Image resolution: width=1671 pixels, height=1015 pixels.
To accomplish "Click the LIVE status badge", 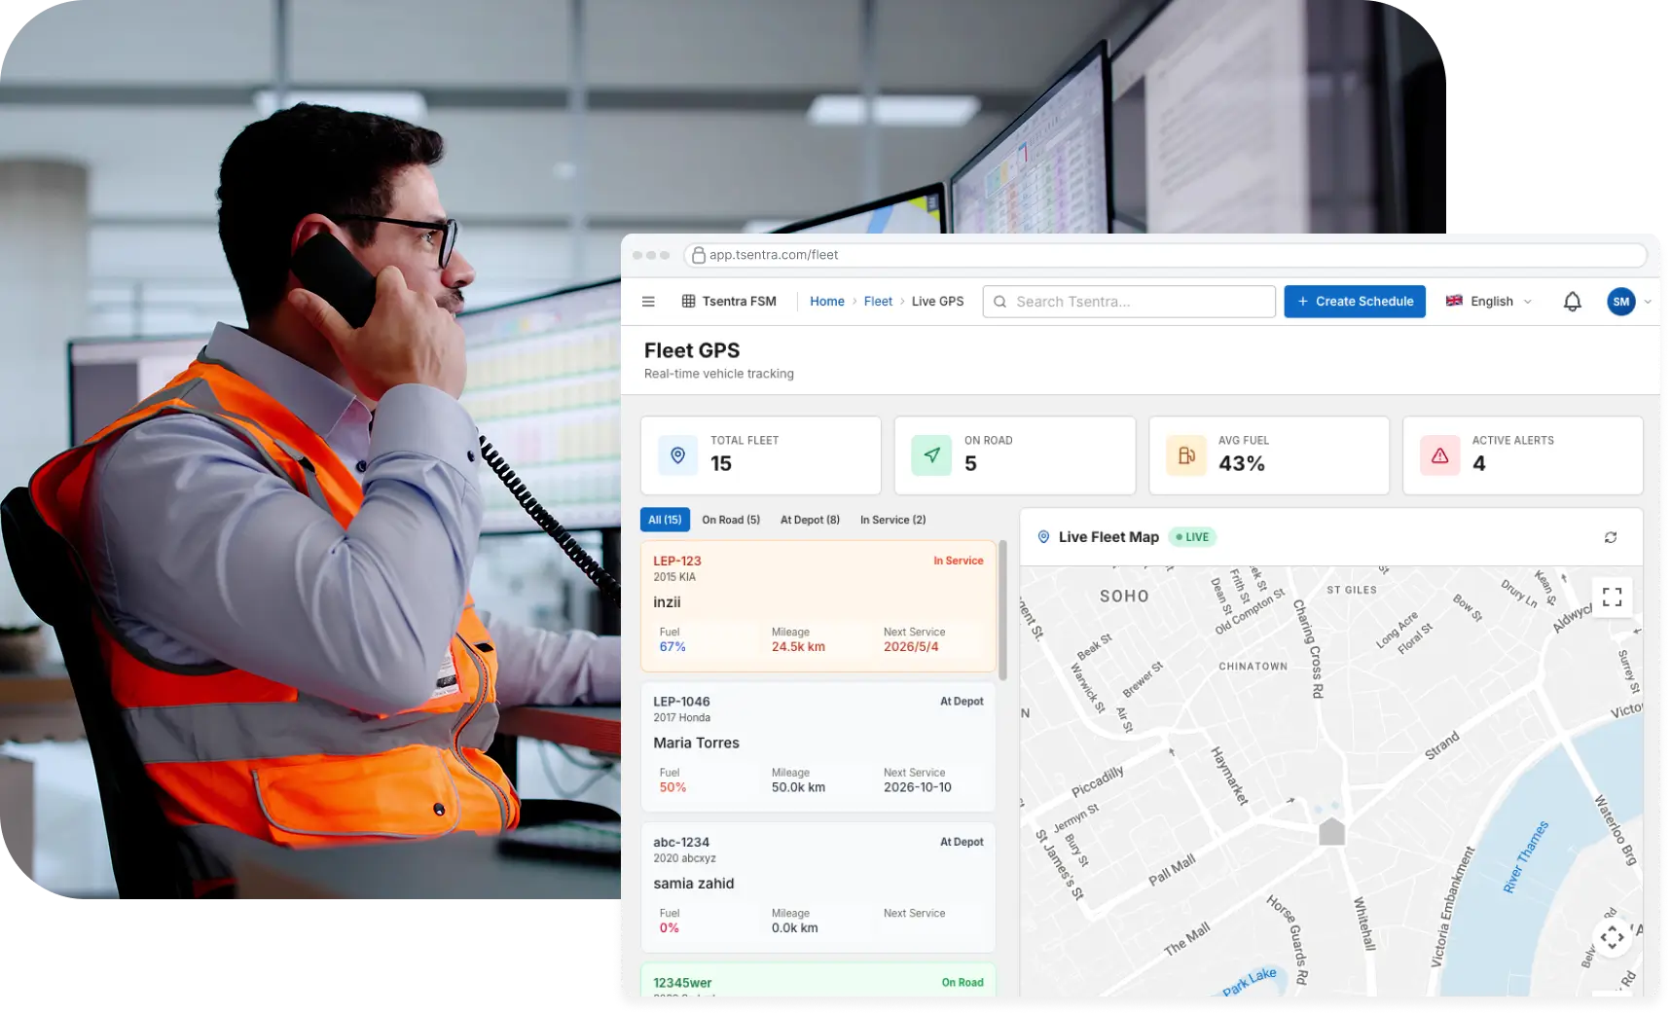I will [1192, 537].
